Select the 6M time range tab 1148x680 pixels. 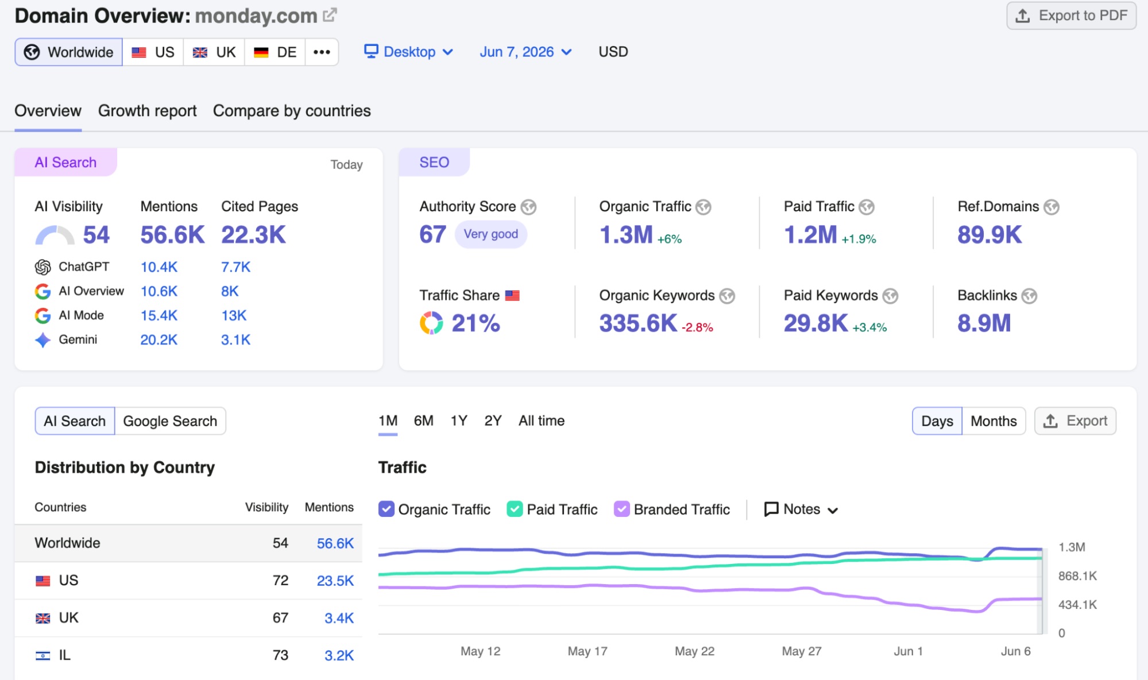point(424,421)
